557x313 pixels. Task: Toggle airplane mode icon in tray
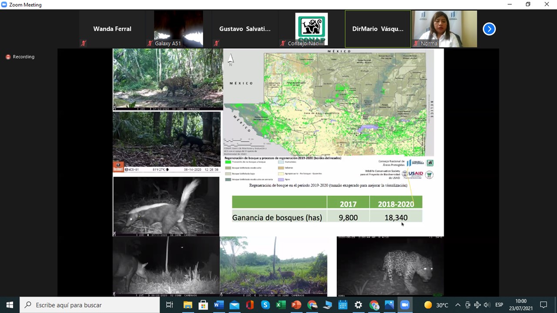pyautogui.click(x=477, y=305)
